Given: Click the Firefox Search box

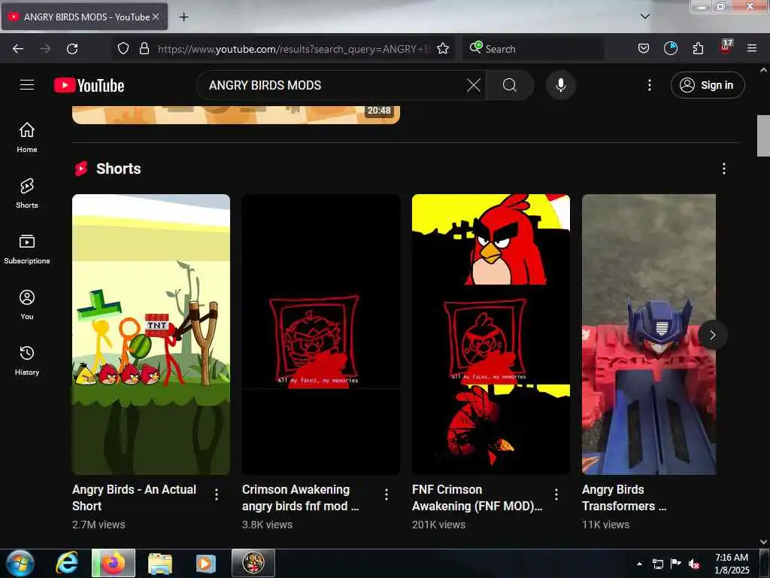Looking at the screenshot, I should [533, 49].
